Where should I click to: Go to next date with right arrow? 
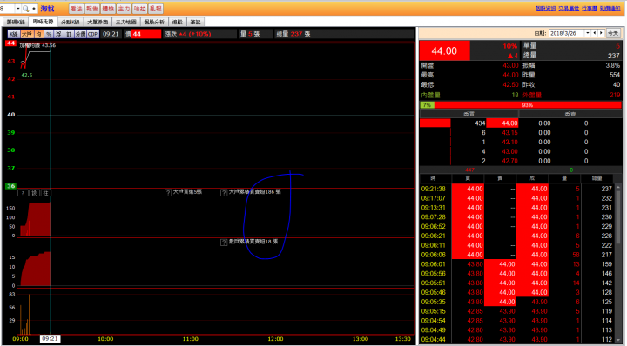601,33
